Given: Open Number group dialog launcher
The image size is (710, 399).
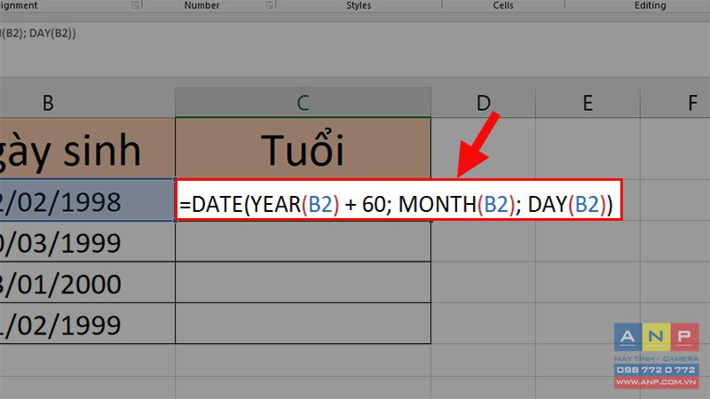Looking at the screenshot, I should (x=270, y=5).
